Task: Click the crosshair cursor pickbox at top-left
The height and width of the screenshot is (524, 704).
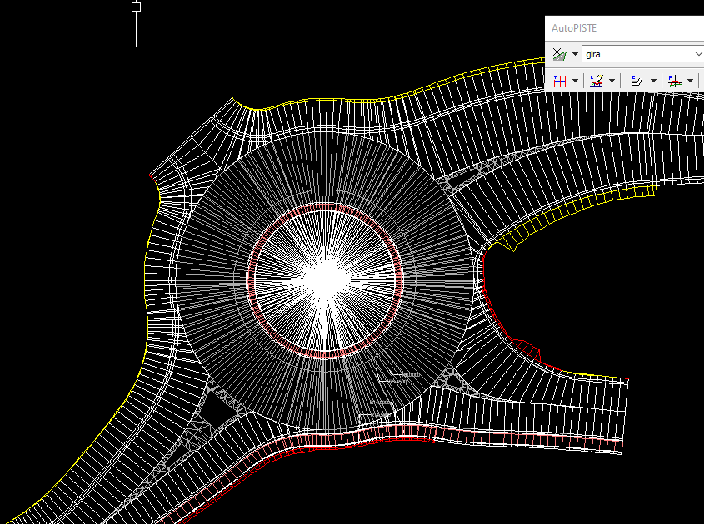Action: coord(137,7)
